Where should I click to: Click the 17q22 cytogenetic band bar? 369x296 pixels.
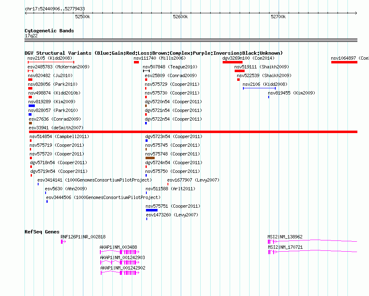point(191,40)
